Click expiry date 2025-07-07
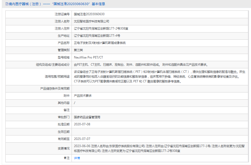 [x=82, y=139]
